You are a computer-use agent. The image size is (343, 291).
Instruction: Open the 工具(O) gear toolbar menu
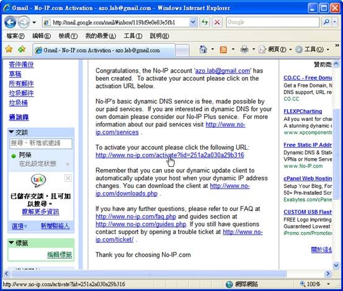312,50
